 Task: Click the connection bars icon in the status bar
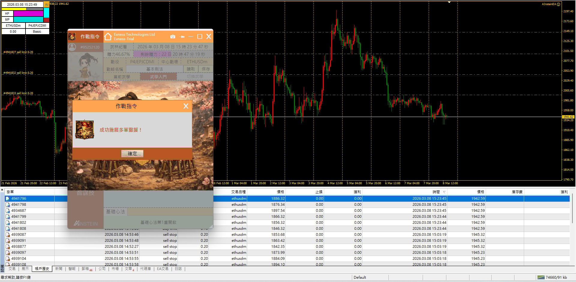pos(541,277)
